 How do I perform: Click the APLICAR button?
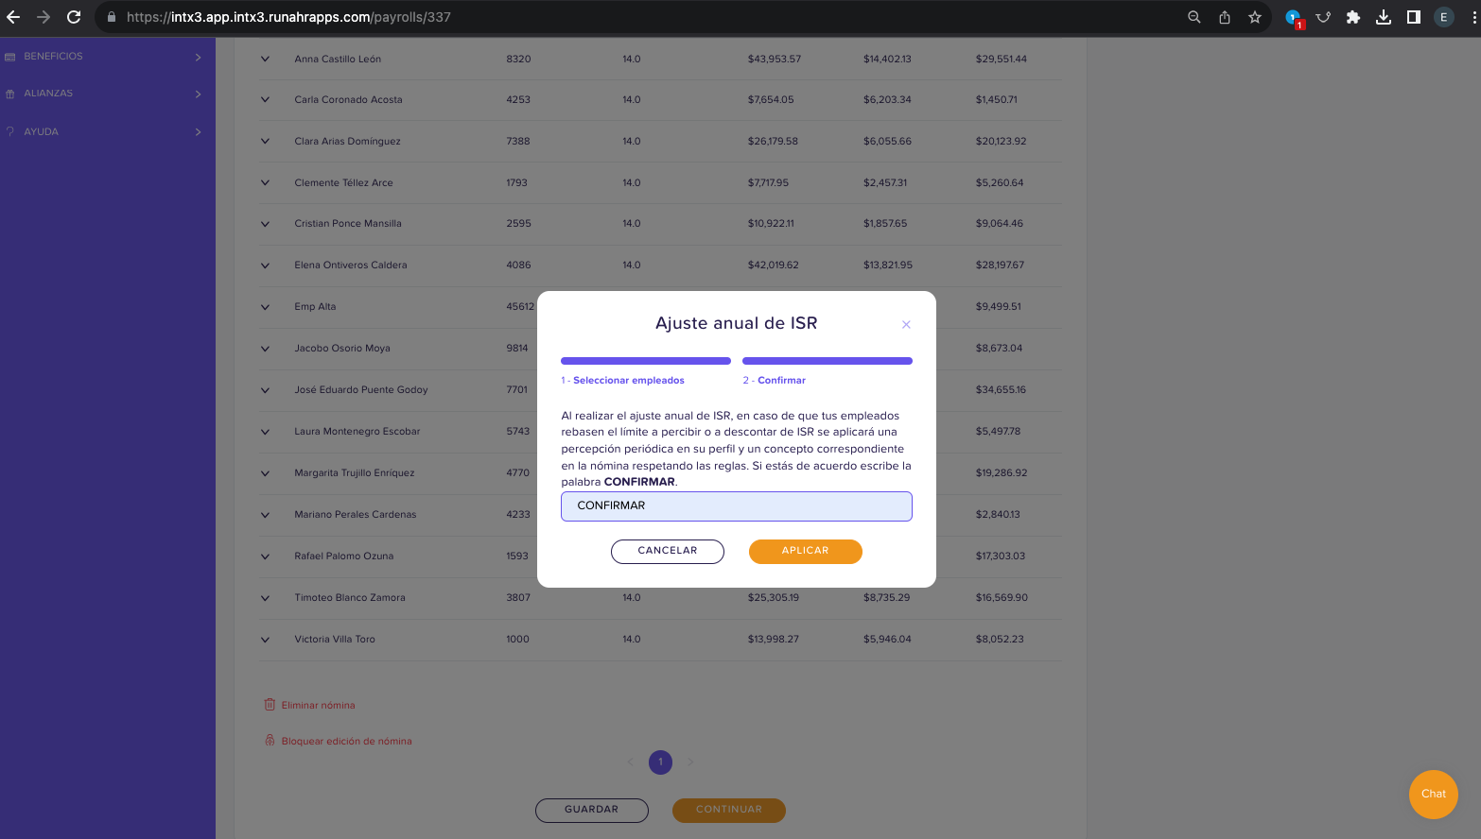point(805,551)
